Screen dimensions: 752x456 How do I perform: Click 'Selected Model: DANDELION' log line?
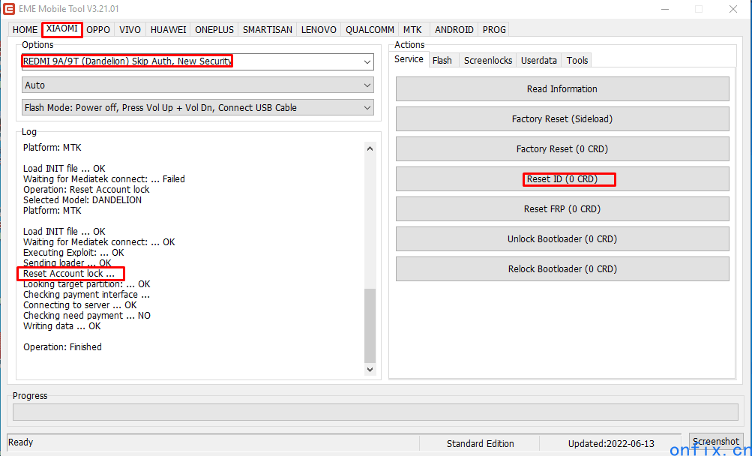click(82, 200)
